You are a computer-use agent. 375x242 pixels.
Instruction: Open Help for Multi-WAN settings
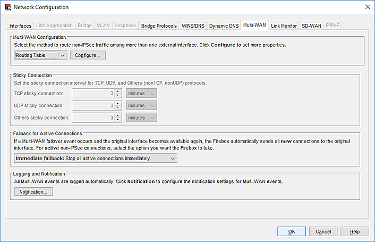[355, 231]
